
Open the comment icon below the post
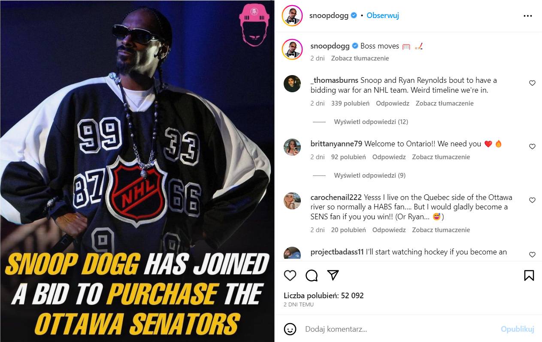click(x=311, y=275)
